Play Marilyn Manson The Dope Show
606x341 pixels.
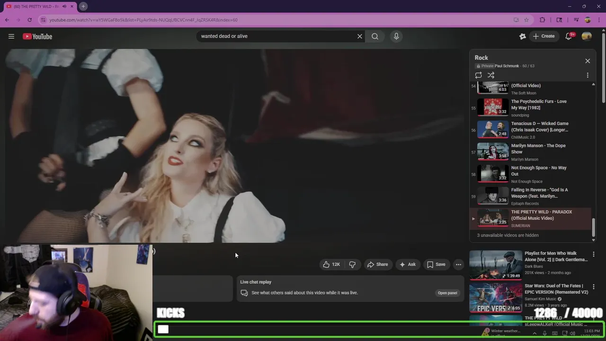(x=530, y=152)
